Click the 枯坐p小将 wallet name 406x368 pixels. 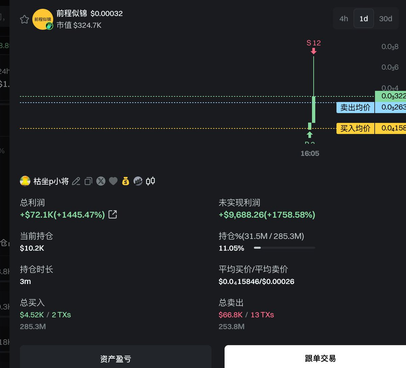[x=51, y=181]
